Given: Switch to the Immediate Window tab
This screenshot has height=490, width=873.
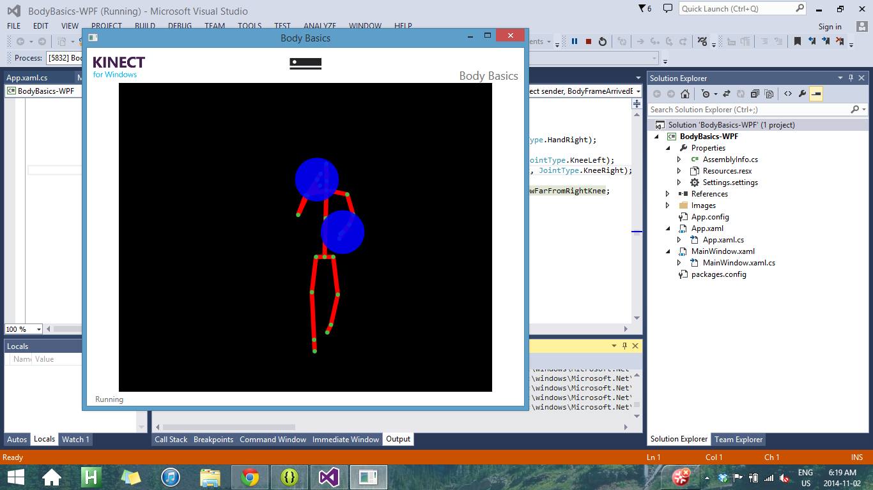Looking at the screenshot, I should click(x=346, y=439).
